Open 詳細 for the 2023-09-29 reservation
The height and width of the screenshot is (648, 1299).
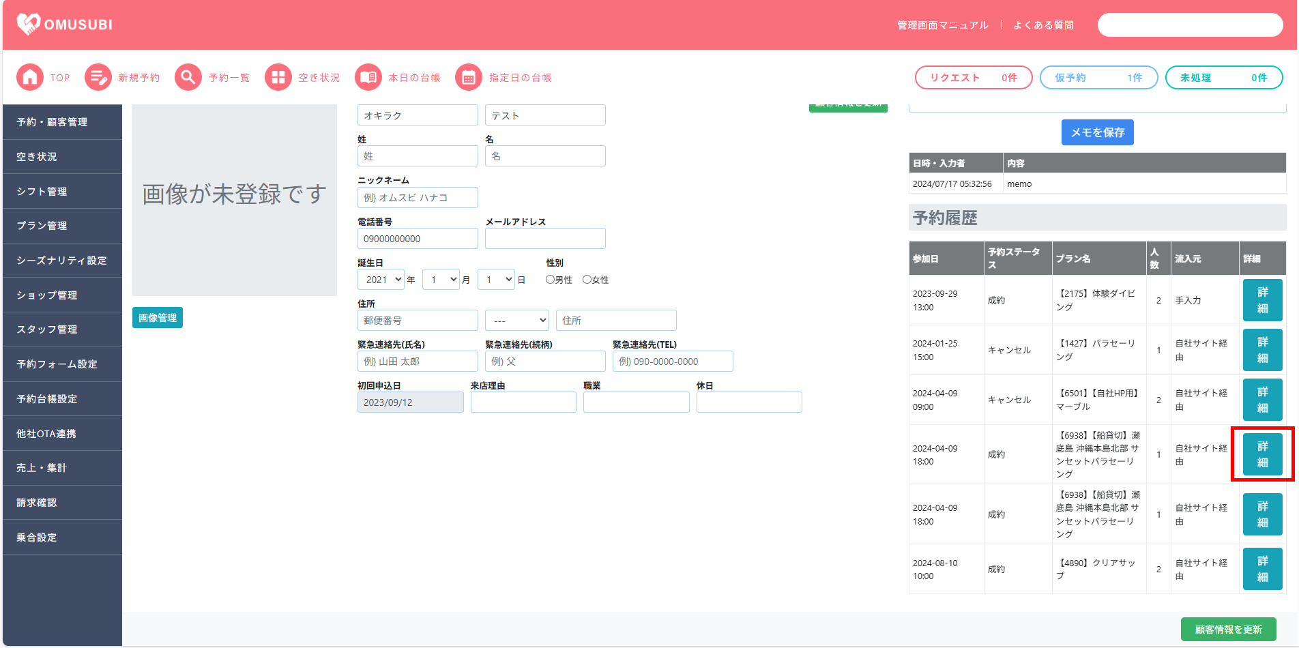(x=1262, y=300)
